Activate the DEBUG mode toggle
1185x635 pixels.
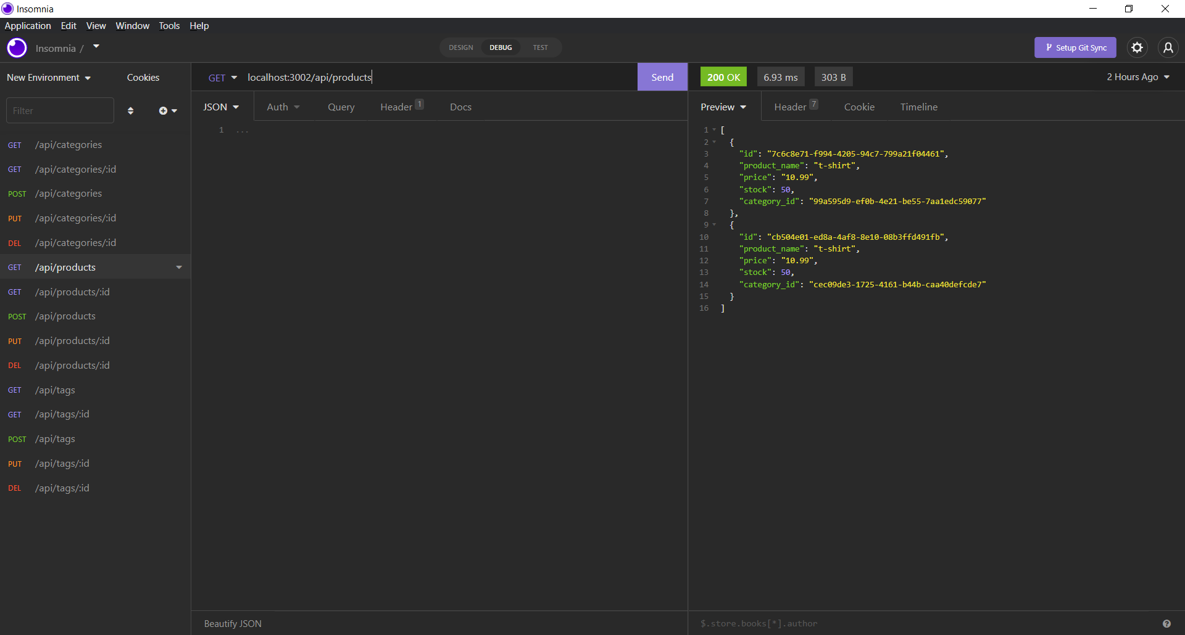(501, 47)
